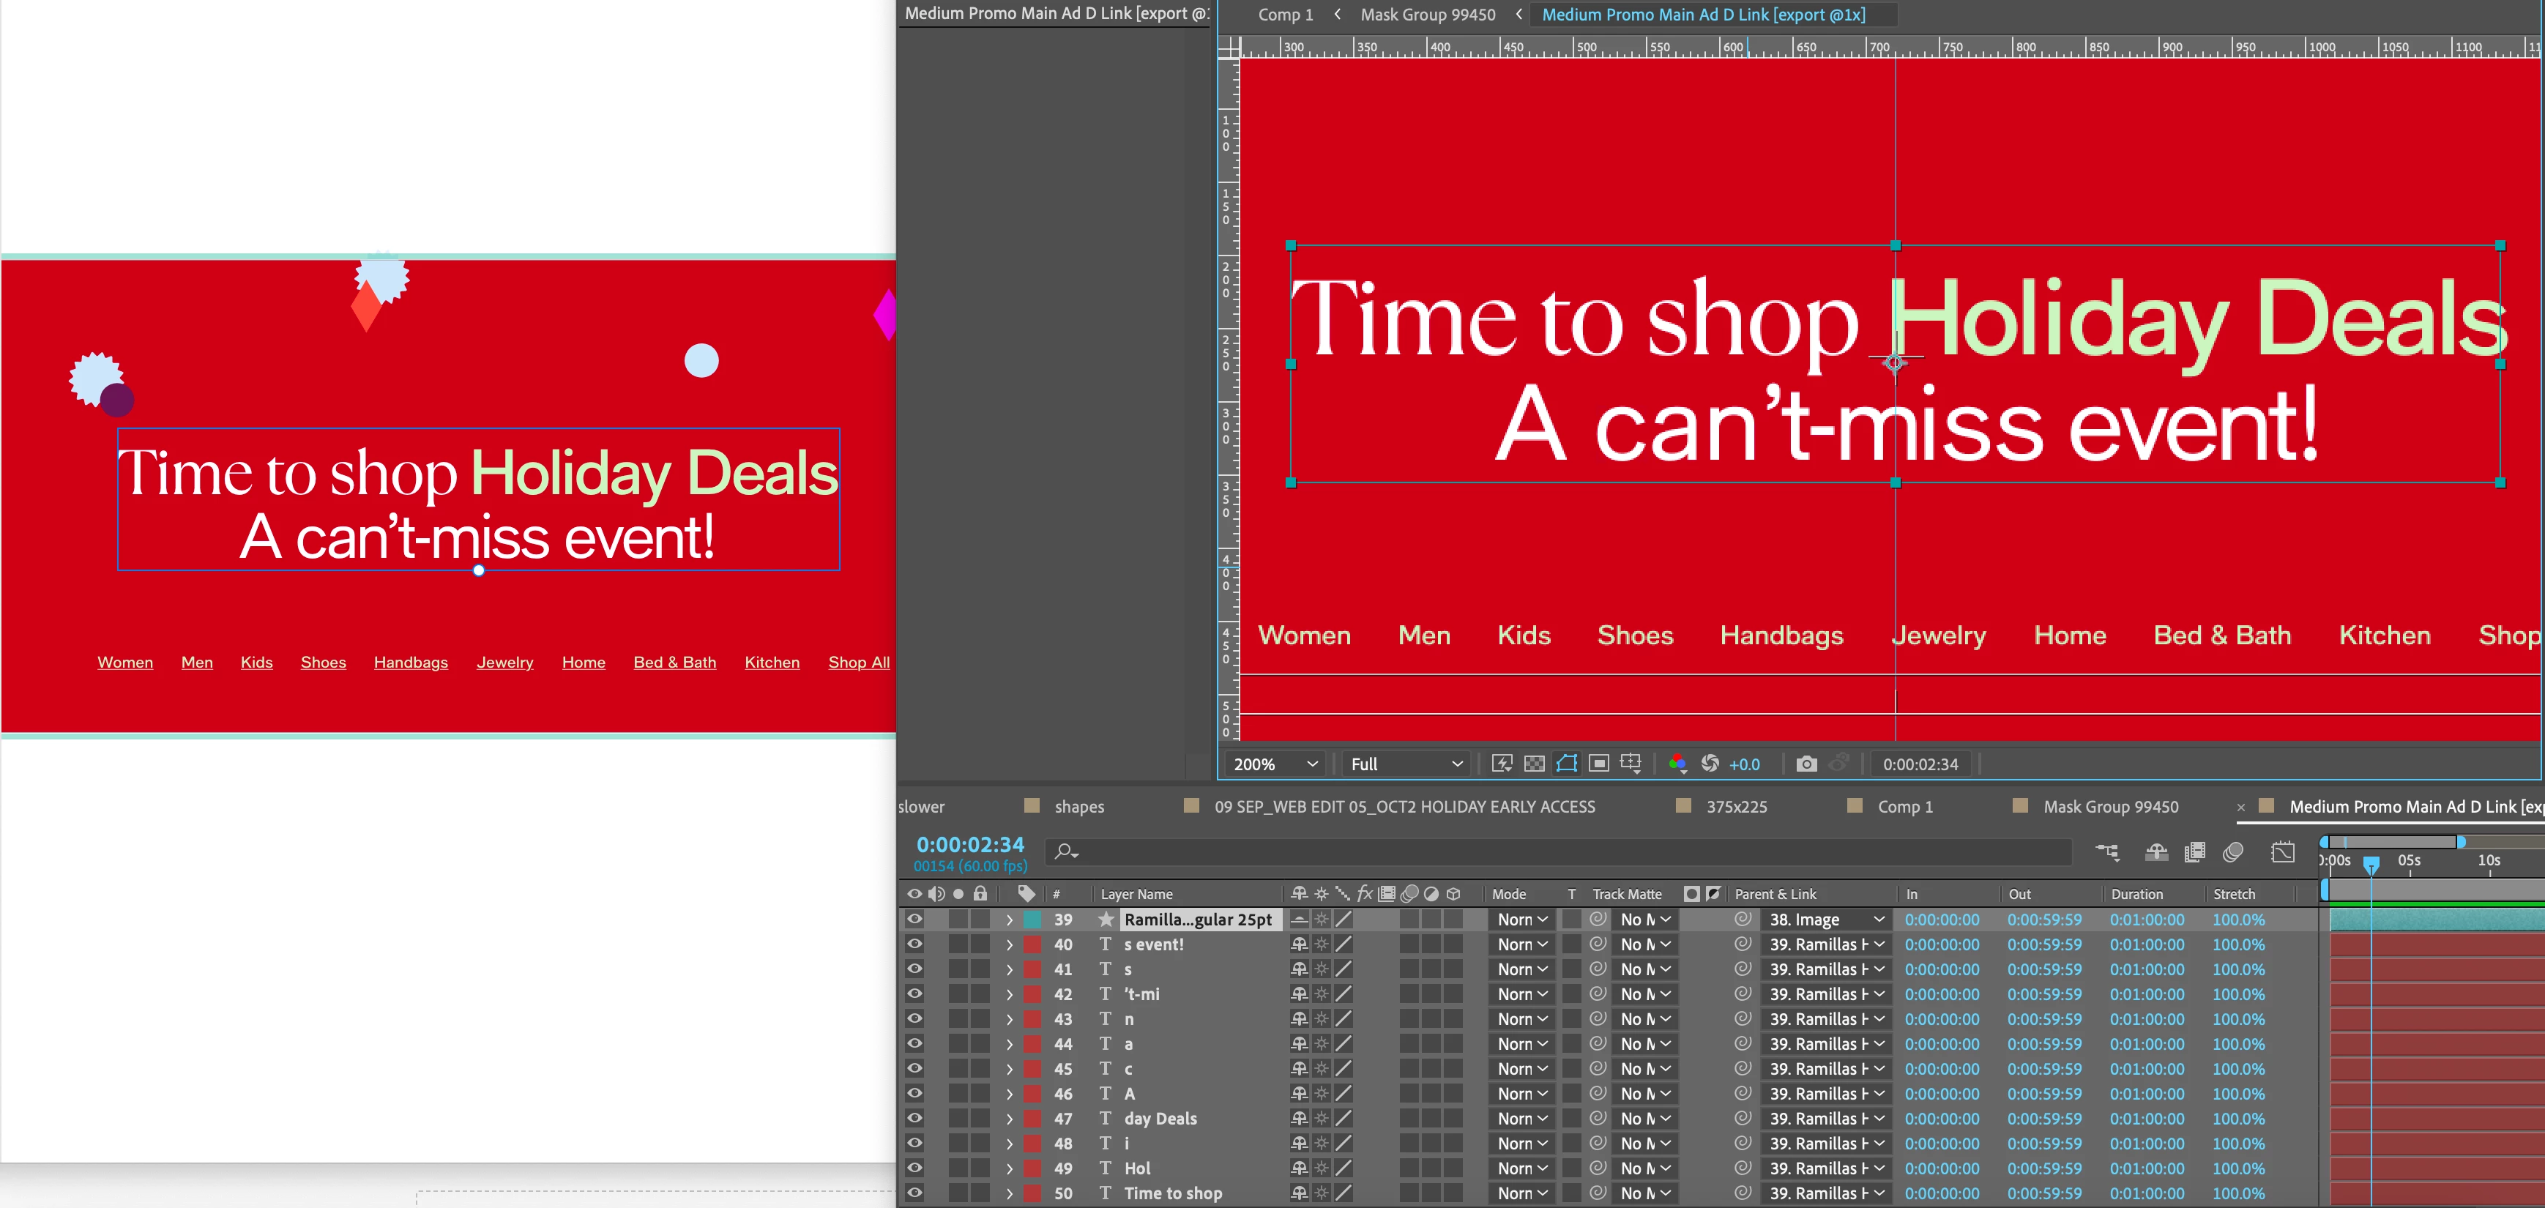
Task: Click the Composition Mini-Flowchart icon
Action: [x=2107, y=851]
